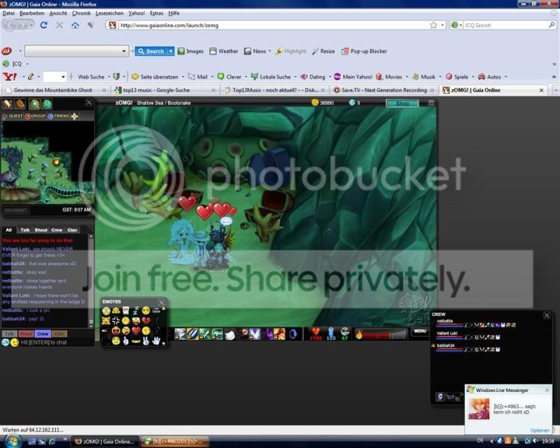Screen dimensions: 560x448
Task: Select the green map icon above minimap
Action: click(x=34, y=104)
